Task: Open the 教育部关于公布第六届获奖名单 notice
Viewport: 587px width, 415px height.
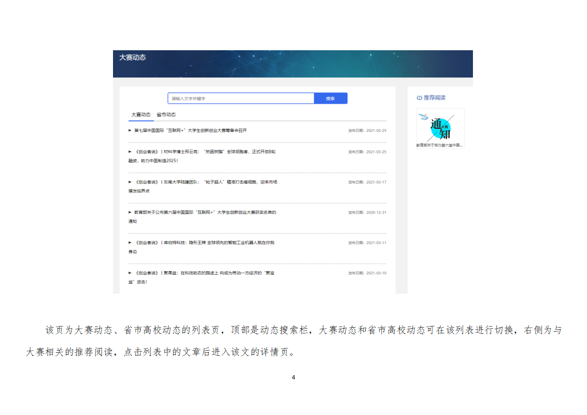Action: [205, 212]
